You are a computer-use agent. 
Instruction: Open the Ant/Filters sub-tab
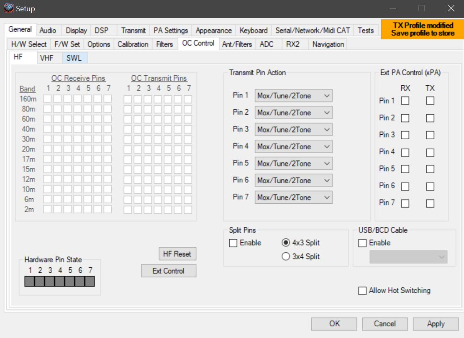click(x=237, y=44)
